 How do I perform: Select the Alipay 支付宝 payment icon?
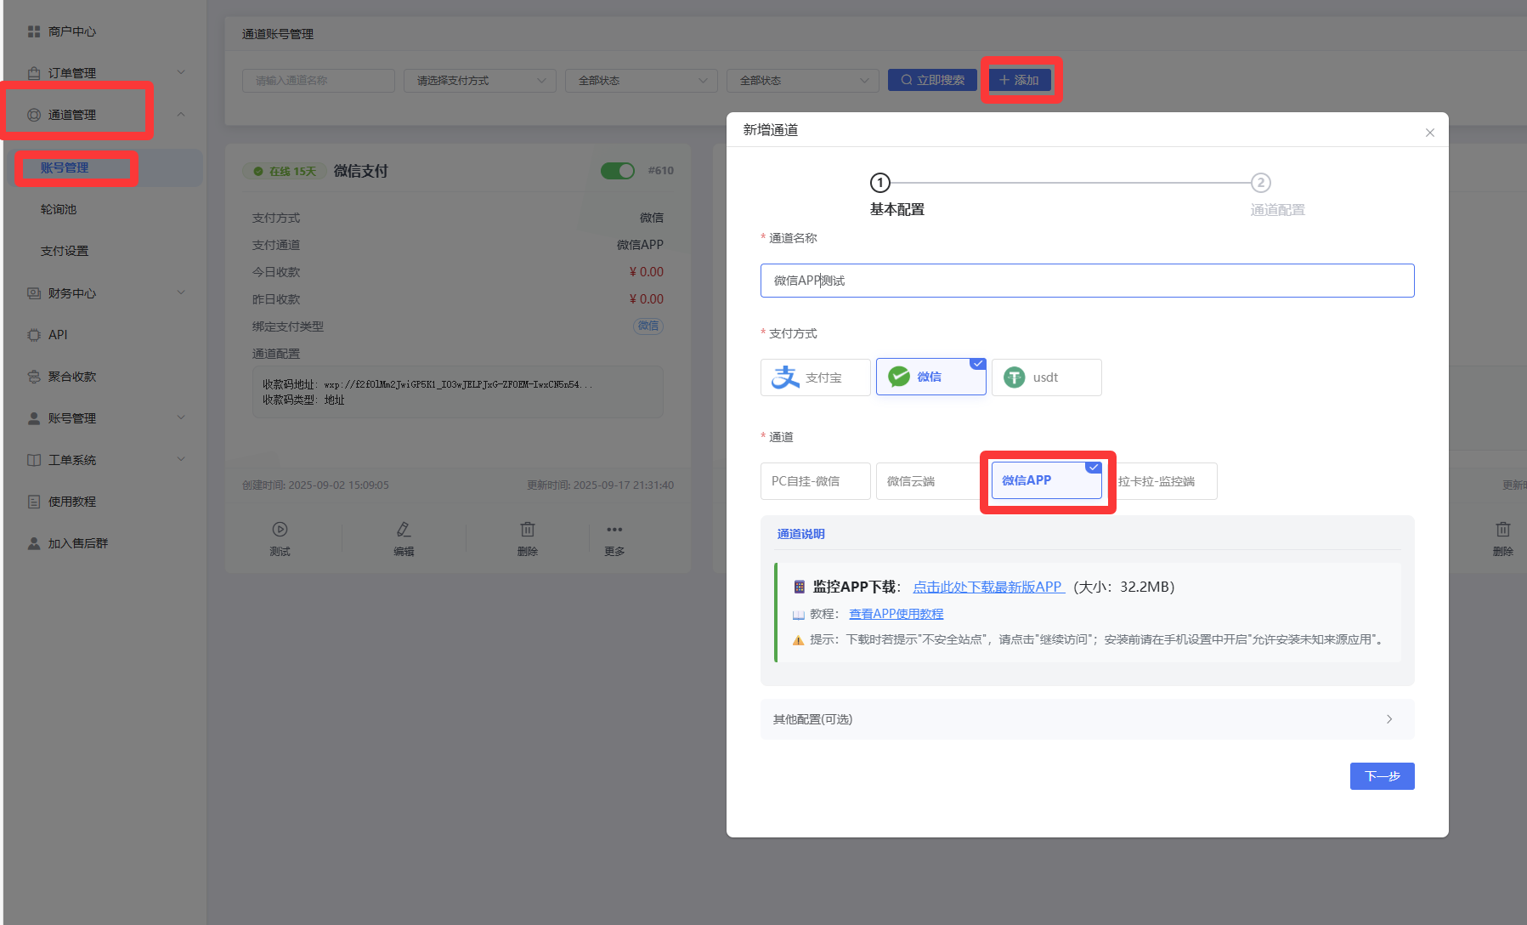(x=786, y=377)
